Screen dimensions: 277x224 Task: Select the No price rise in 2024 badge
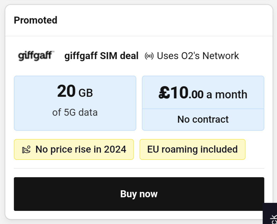point(74,149)
